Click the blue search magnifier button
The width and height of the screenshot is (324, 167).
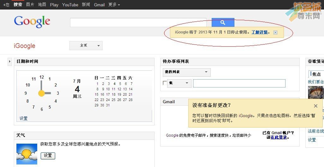(223, 22)
